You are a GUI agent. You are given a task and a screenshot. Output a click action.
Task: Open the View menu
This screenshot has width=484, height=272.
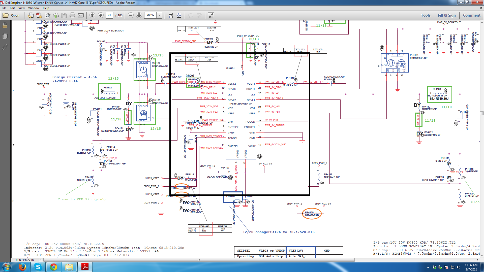21,8
